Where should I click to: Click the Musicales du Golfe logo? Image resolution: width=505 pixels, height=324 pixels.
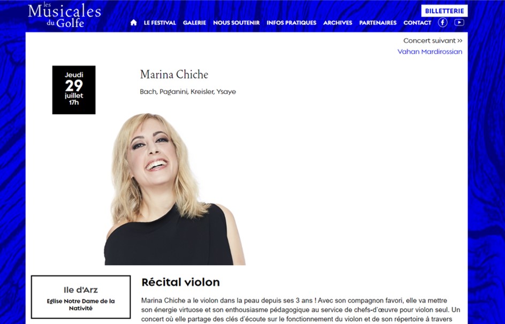point(64,14)
